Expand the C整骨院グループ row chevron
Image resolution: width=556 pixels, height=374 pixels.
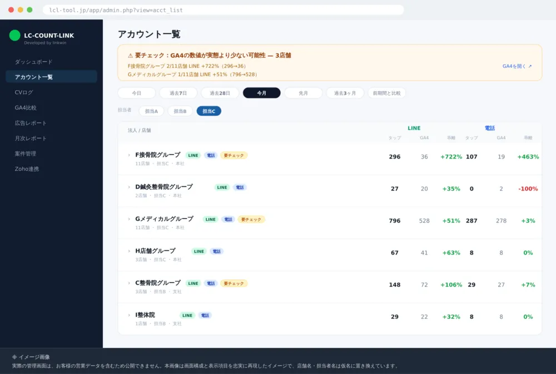[129, 283]
